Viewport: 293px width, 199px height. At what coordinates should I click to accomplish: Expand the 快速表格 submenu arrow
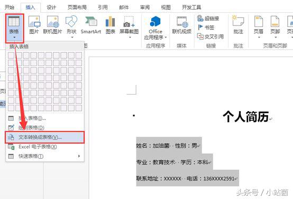pos(79,156)
